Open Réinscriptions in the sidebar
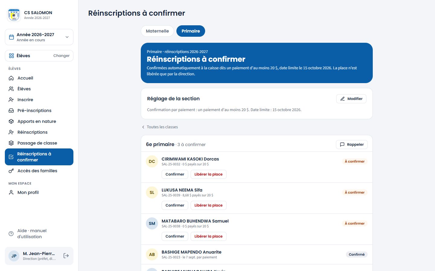 tap(39, 132)
